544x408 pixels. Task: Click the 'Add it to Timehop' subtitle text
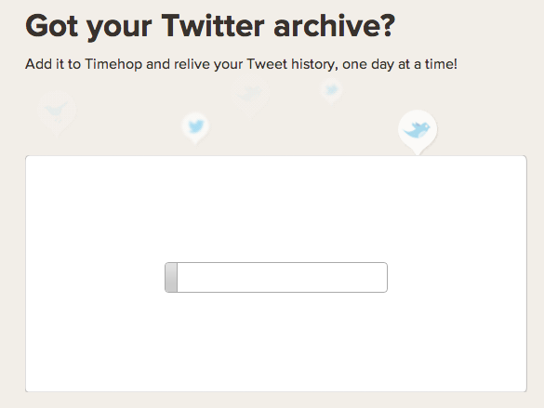[x=242, y=64]
